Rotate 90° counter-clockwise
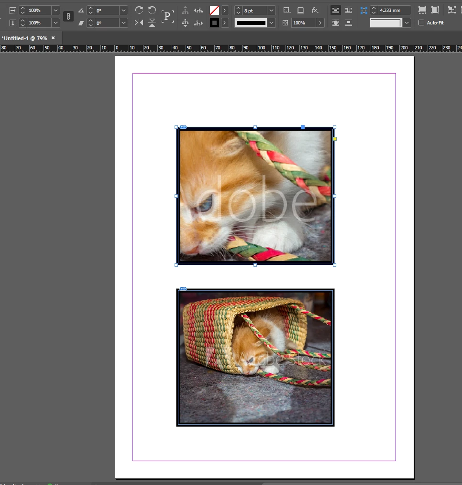Viewport: 462px width, 485px height. click(x=152, y=10)
